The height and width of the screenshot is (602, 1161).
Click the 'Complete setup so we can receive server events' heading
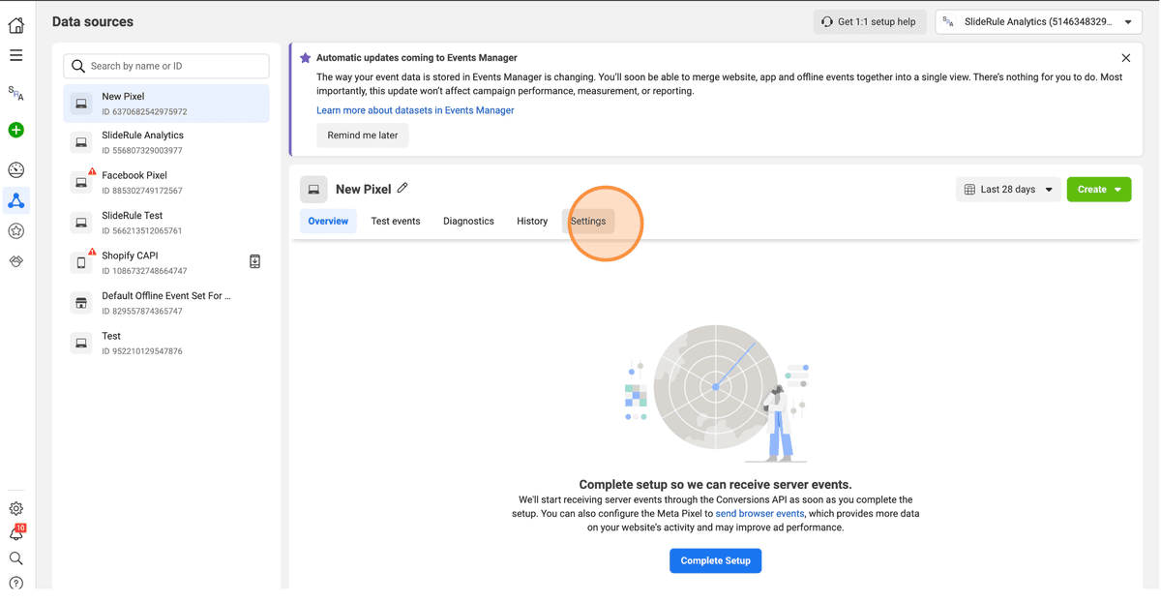716,484
